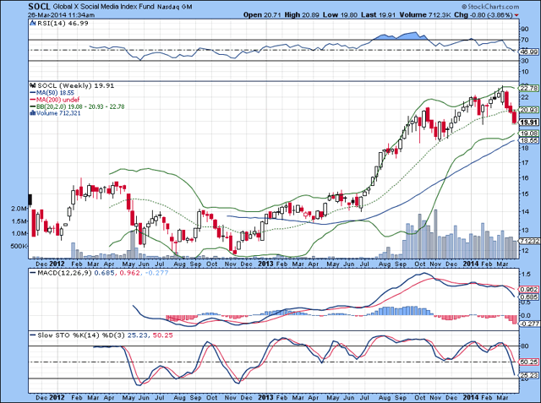Click the 50.25 tag on stochastic axis
Image resolution: width=541 pixels, height=403 pixels.
coord(529,362)
